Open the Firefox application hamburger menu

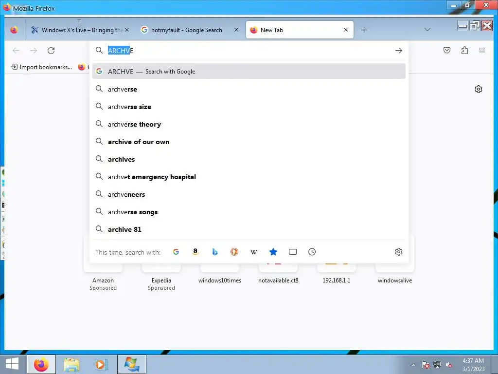[482, 50]
